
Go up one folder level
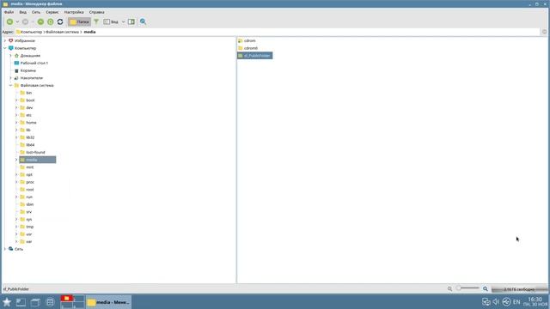click(40, 21)
